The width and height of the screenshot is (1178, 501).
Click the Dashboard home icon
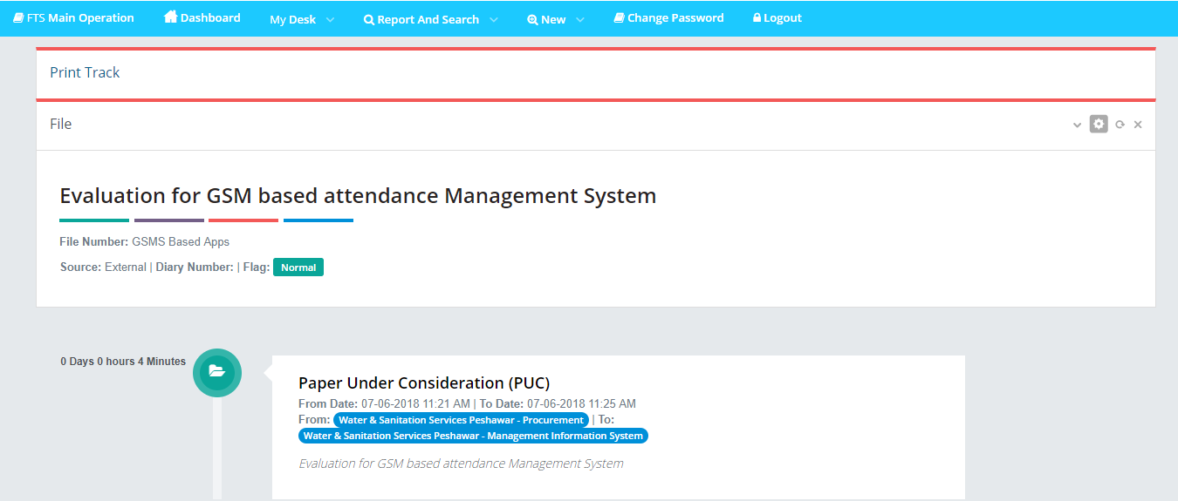(171, 17)
